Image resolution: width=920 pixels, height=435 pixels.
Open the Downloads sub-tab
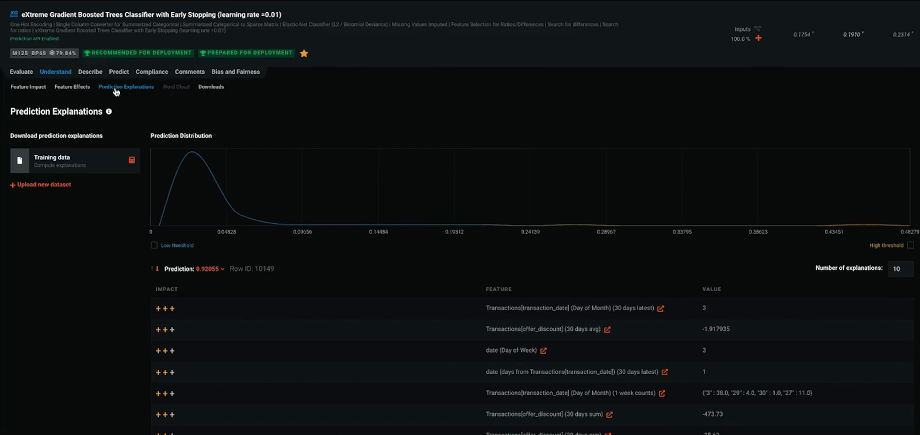click(x=211, y=87)
